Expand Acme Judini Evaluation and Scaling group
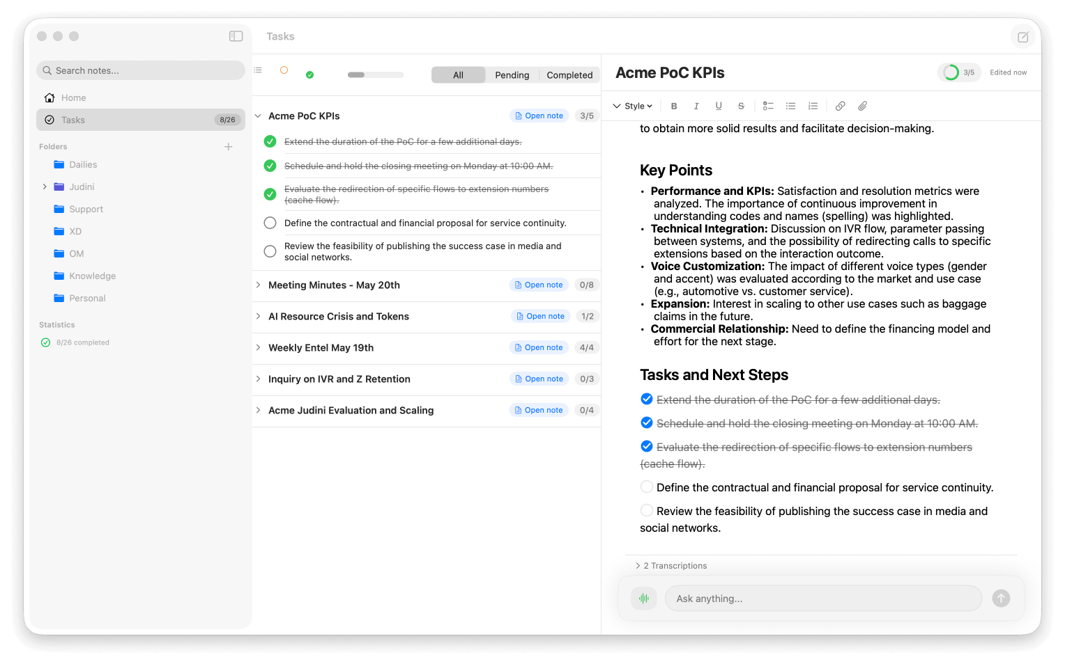Viewport: 1065px width, 664px height. [x=258, y=410]
